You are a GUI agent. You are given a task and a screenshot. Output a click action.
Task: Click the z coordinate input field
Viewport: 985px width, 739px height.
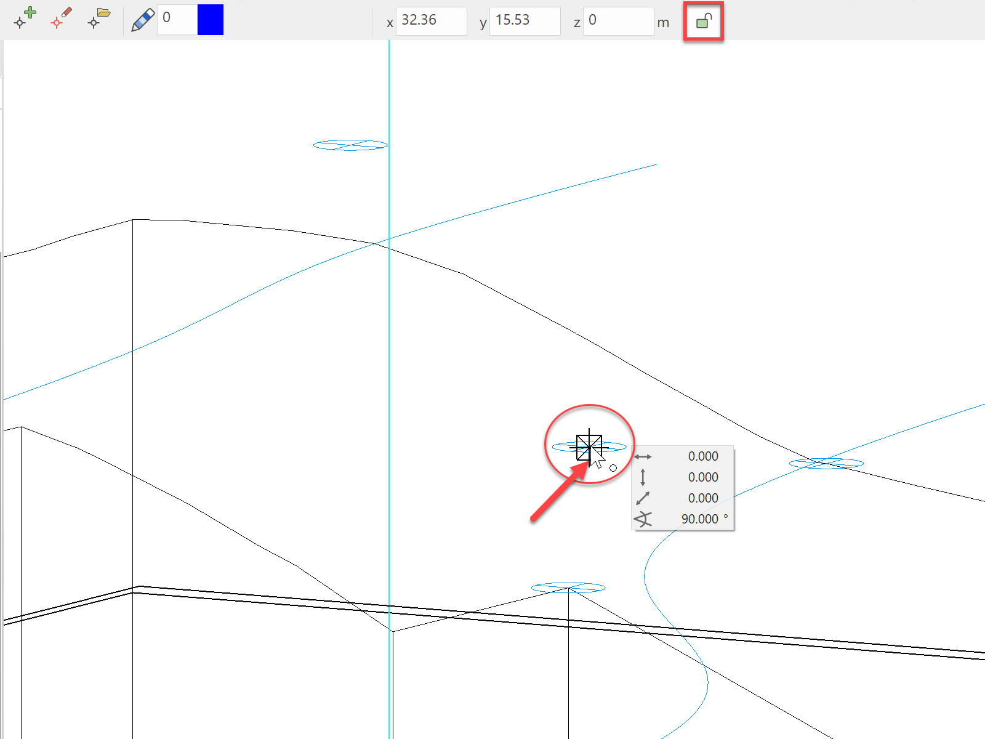(x=617, y=21)
